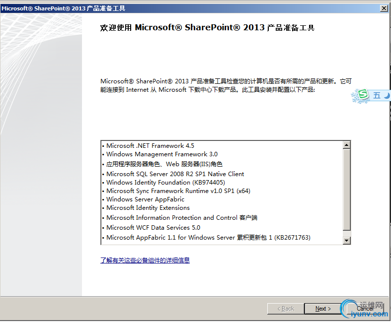Select the Windows Identity Foundation (KB974405) row
Screen dimensions: 391x322
pyautogui.click(x=163, y=182)
